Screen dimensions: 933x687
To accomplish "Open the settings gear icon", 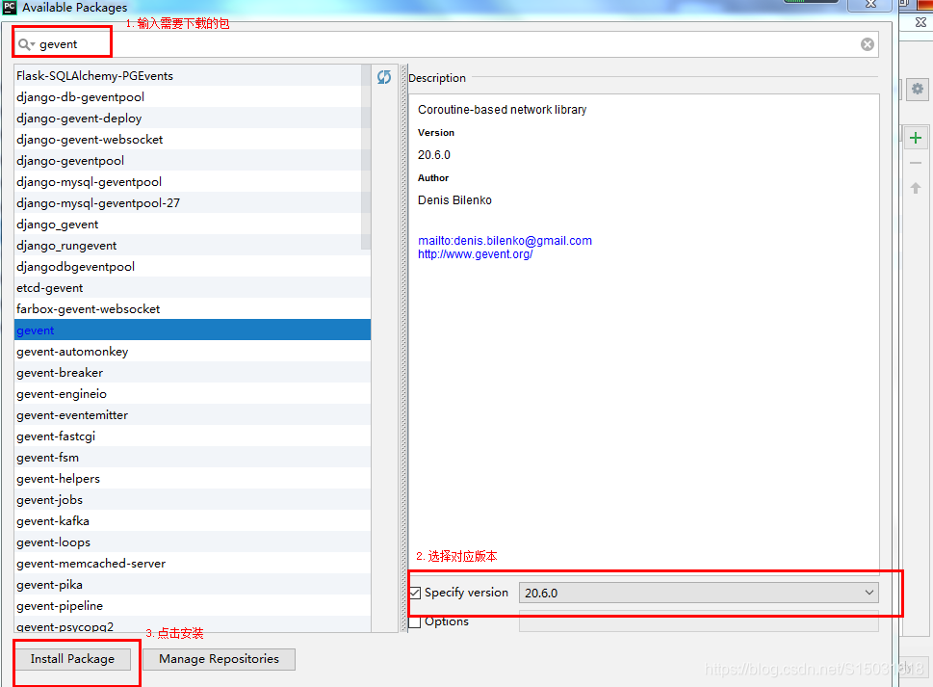I will pyautogui.click(x=916, y=89).
